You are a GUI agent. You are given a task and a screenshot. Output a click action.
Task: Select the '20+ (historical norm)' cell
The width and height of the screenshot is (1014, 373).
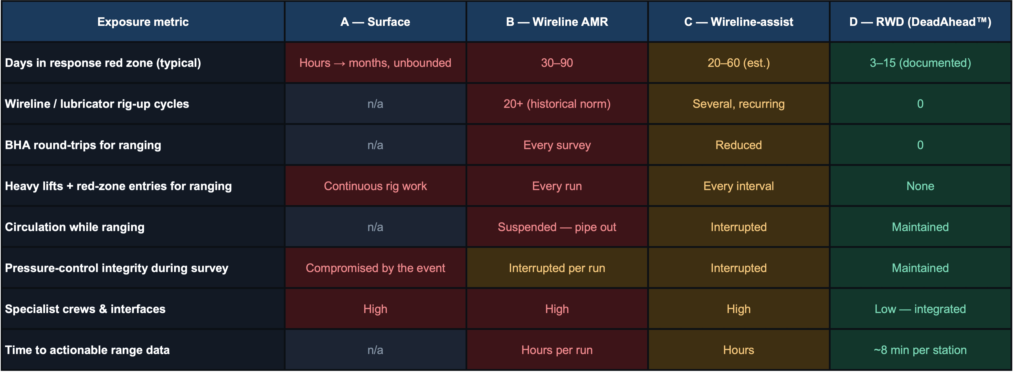pyautogui.click(x=557, y=104)
